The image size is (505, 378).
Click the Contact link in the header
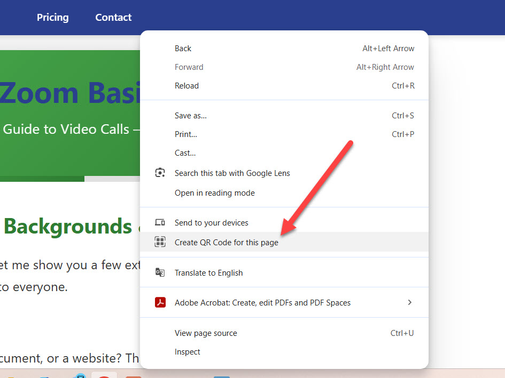pyautogui.click(x=113, y=17)
